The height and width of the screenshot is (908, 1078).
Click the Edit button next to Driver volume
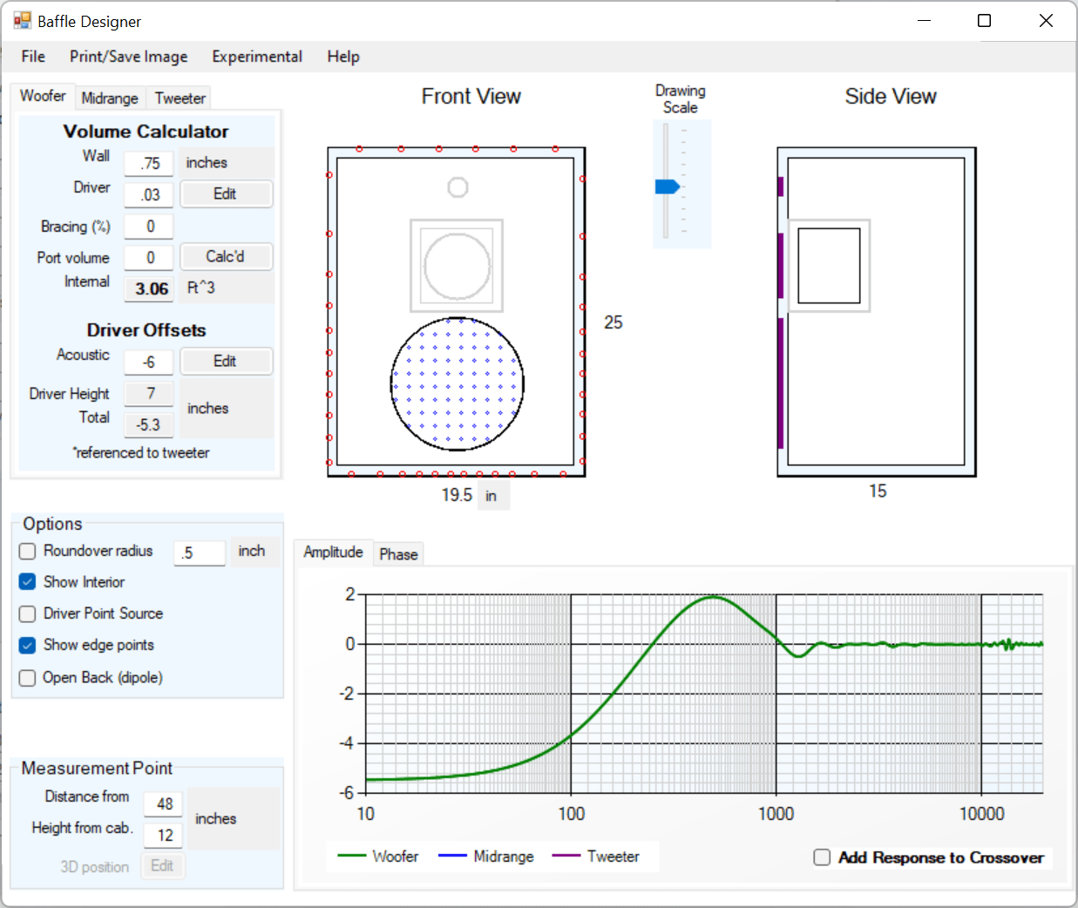(226, 193)
